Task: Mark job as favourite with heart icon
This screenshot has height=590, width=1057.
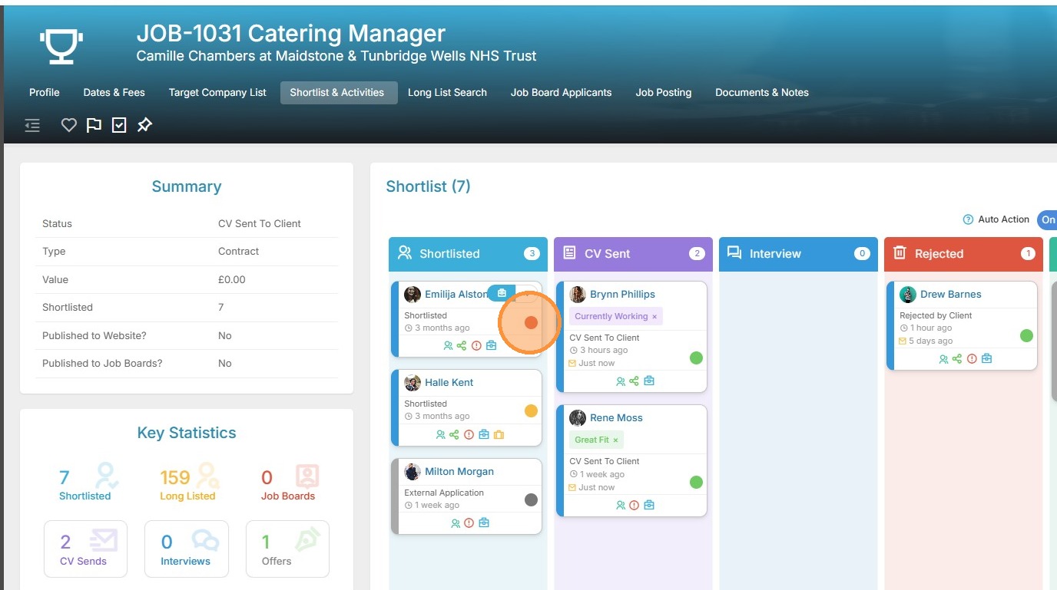Action: (x=69, y=125)
